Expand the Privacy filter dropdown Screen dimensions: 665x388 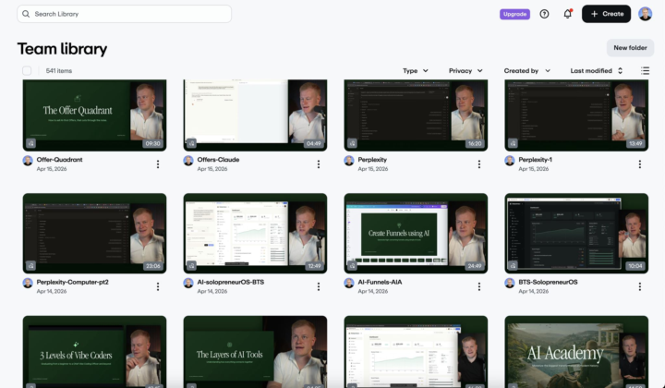click(x=465, y=71)
